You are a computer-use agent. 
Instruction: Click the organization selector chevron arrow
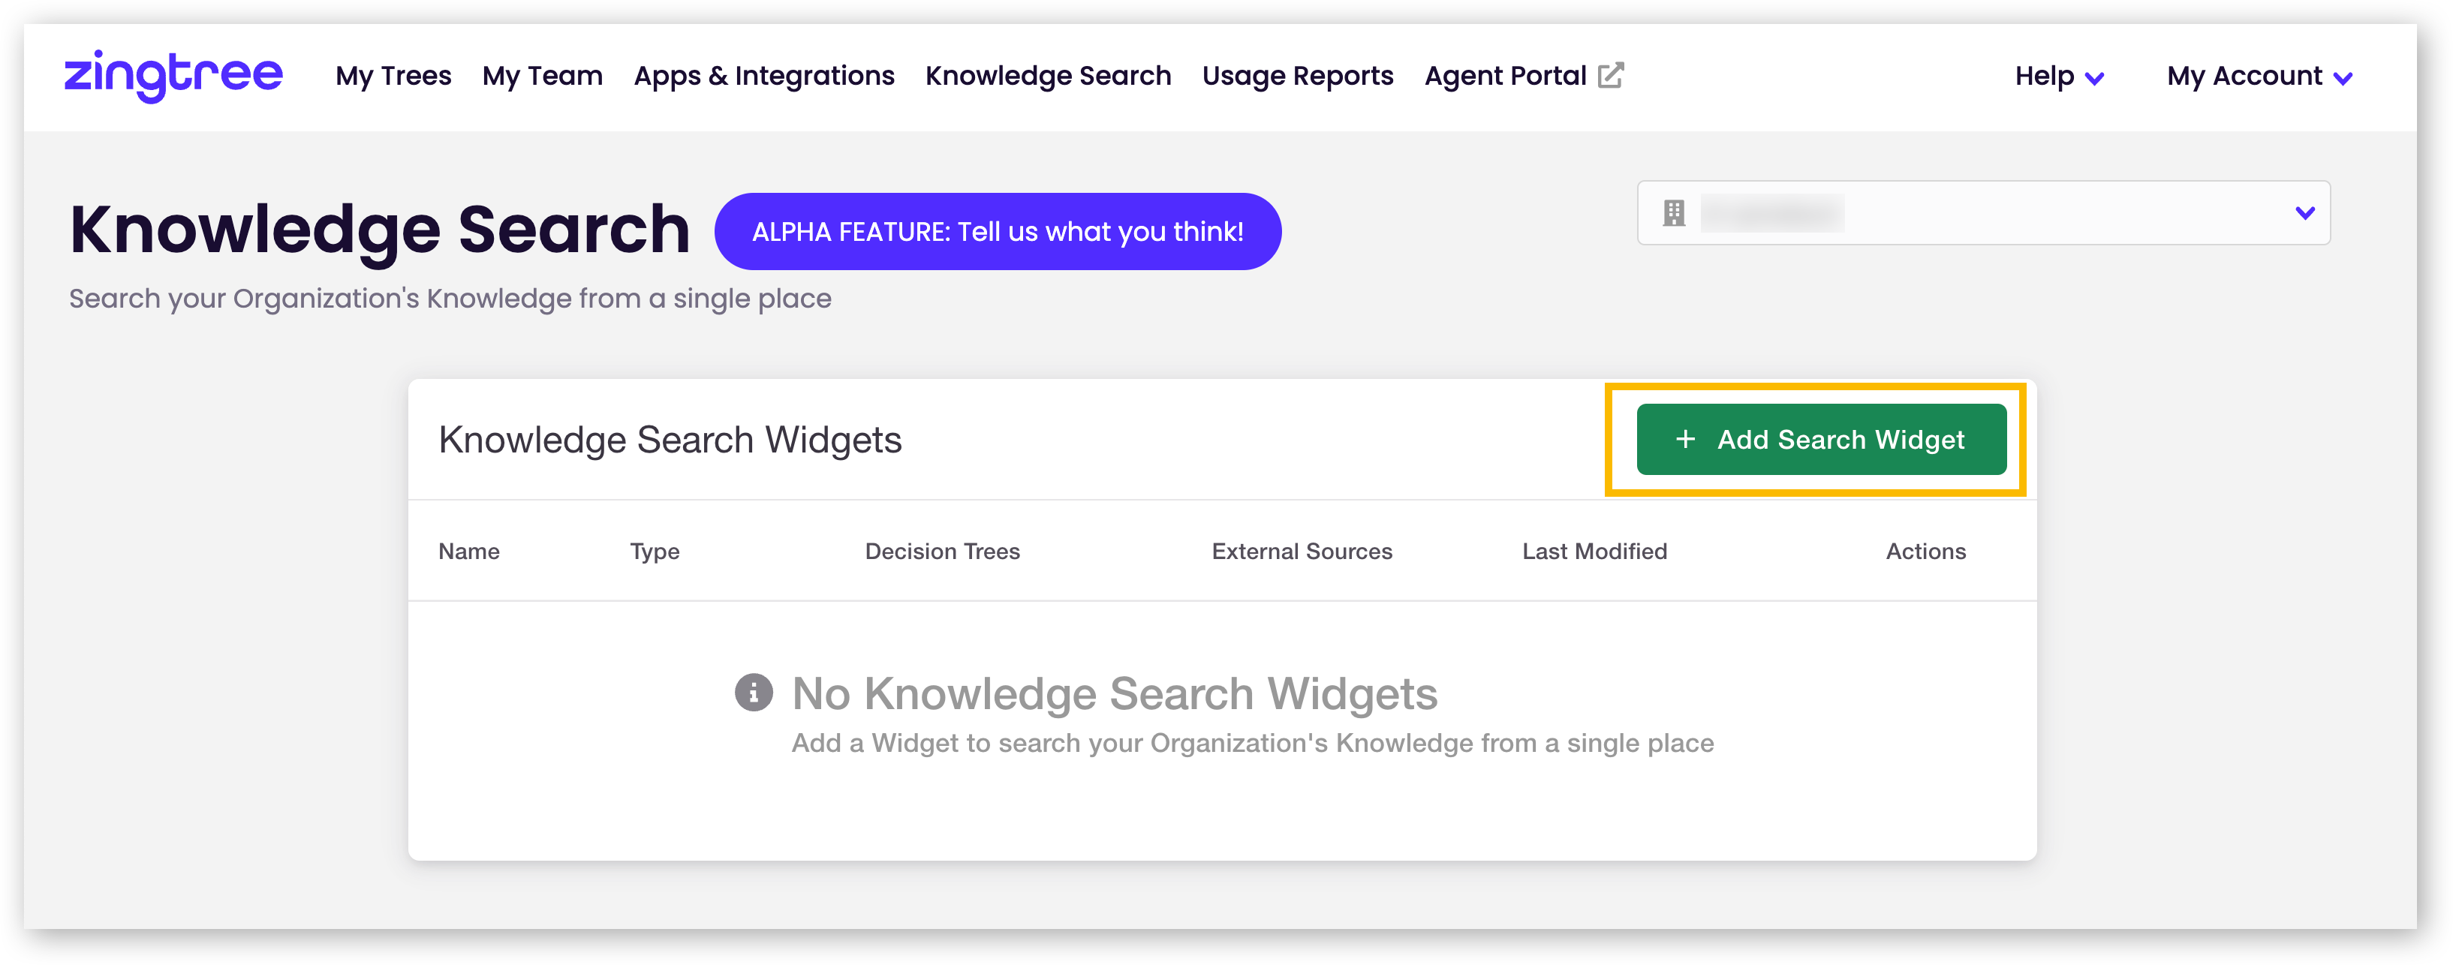(x=2304, y=213)
